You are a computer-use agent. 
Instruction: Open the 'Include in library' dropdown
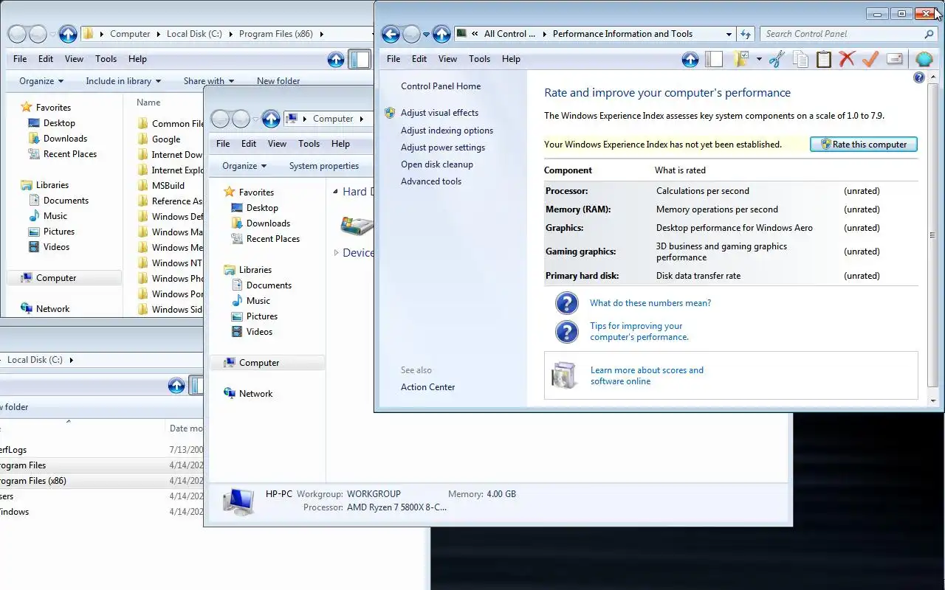123,81
